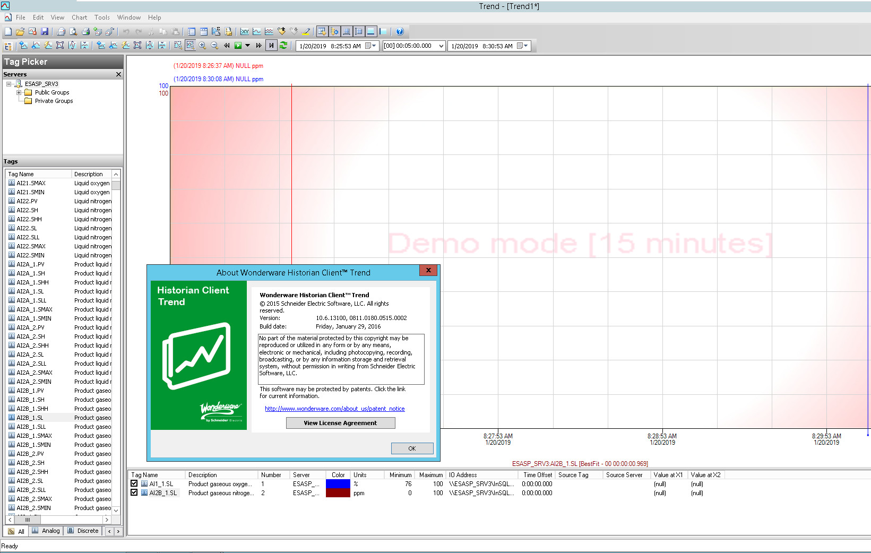Click the single trend line chart icon
Image resolution: width=871 pixels, height=553 pixels.
click(257, 31)
